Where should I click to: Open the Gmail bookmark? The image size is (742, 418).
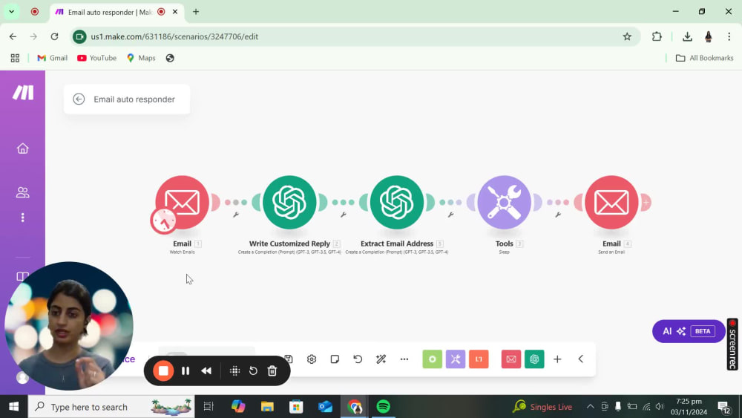point(53,58)
